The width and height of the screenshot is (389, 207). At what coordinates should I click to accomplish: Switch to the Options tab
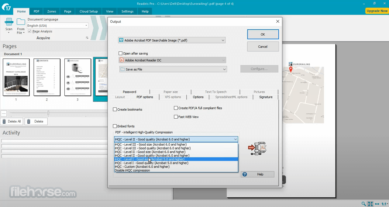coord(198,97)
